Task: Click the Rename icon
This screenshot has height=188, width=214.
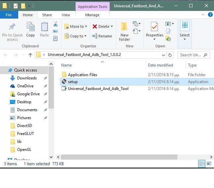Action: pos(102,36)
